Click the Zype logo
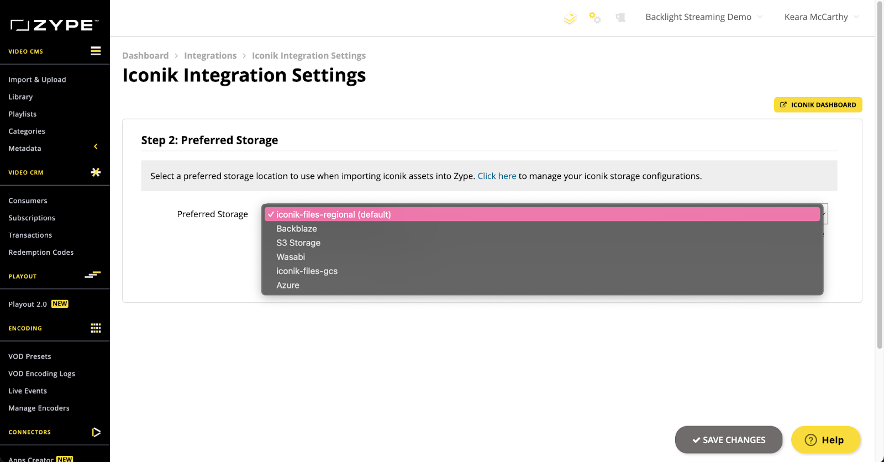884x462 pixels. tap(54, 25)
